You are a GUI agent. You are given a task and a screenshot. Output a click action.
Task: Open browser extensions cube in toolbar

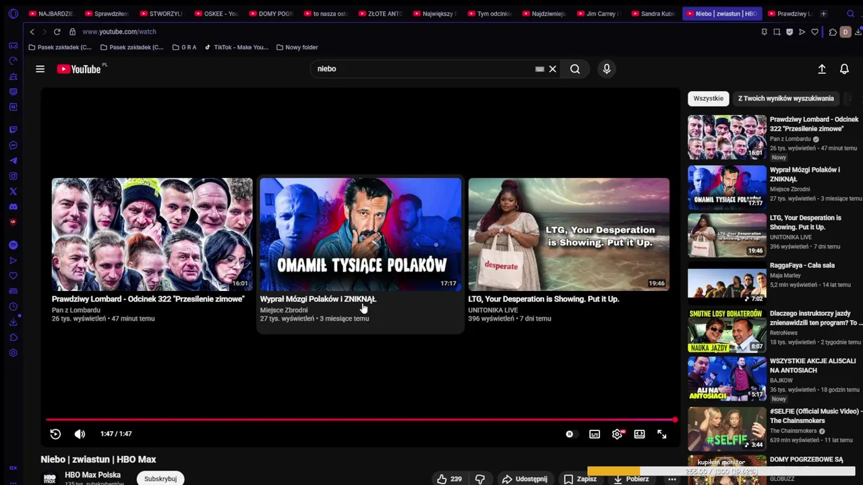click(833, 32)
